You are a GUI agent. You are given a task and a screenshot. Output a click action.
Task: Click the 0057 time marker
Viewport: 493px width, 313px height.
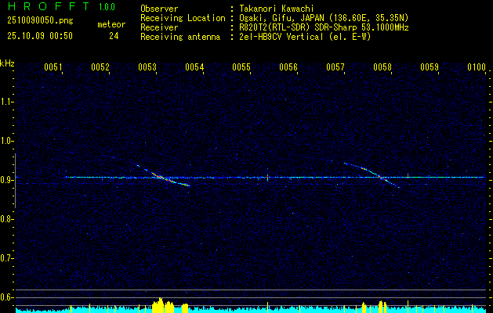tap(335, 67)
